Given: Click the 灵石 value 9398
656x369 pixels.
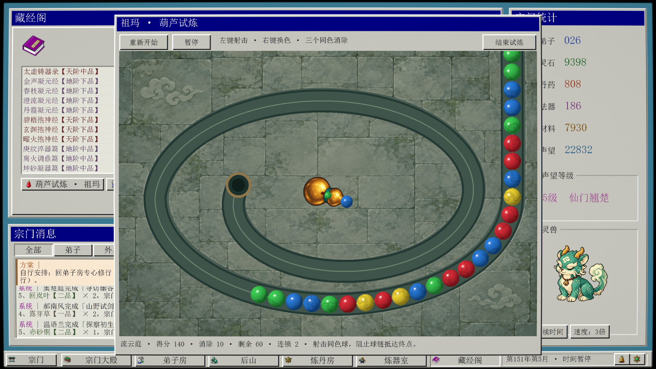Looking at the screenshot, I should 575,62.
